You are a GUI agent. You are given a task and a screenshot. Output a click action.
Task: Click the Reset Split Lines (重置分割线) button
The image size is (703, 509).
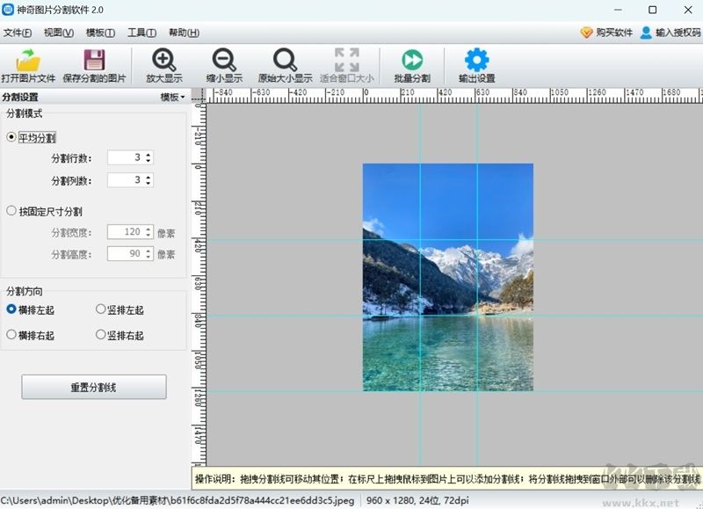(93, 387)
